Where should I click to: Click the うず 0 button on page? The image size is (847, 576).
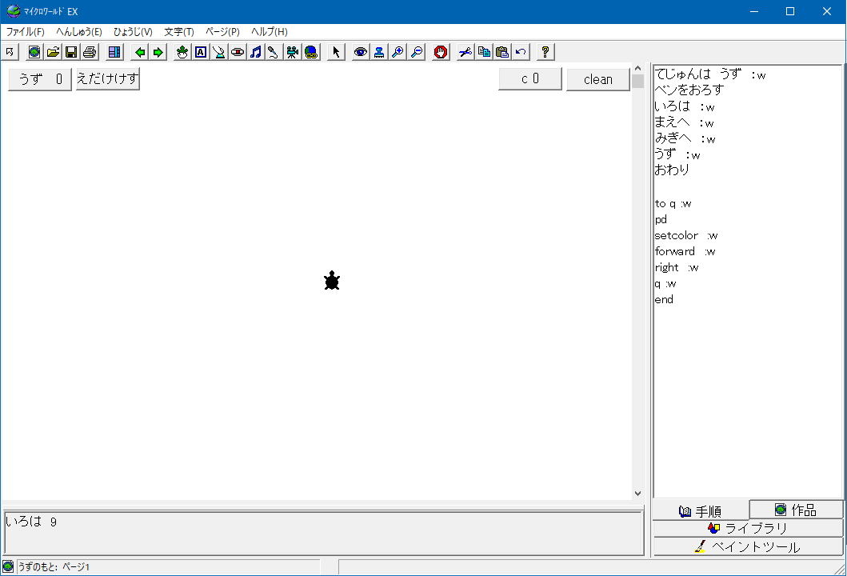[40, 79]
